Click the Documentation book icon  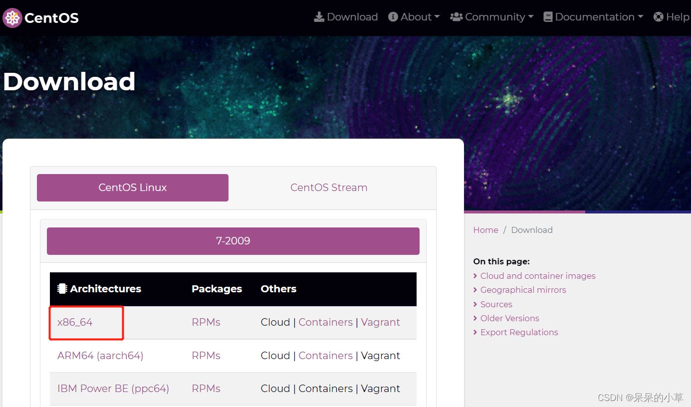548,17
